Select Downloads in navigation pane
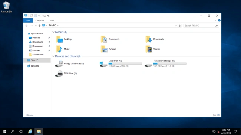This screenshot has height=135, width=241. pyautogui.click(x=37, y=42)
